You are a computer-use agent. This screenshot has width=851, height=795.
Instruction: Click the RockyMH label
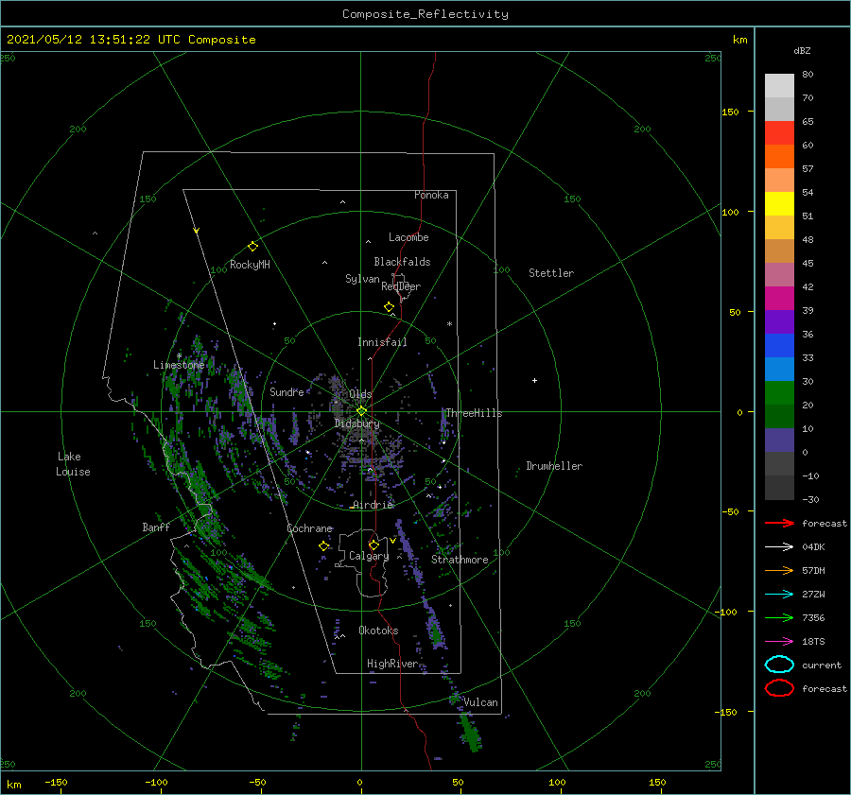(x=250, y=265)
